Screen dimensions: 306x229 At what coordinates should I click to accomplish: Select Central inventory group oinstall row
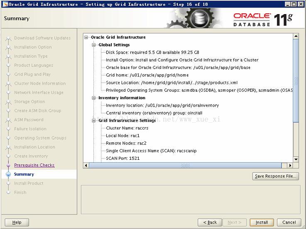click(x=154, y=113)
